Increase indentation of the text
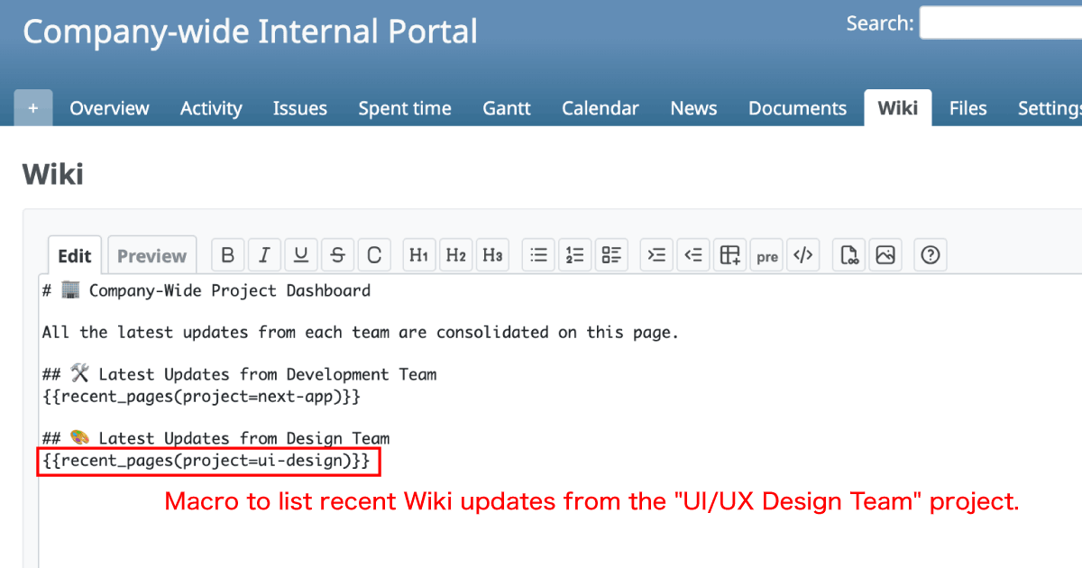This screenshot has width=1082, height=568. (x=656, y=254)
